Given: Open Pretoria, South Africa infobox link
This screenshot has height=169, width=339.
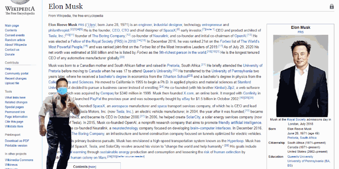Looking at the screenshot, I should (302, 138).
